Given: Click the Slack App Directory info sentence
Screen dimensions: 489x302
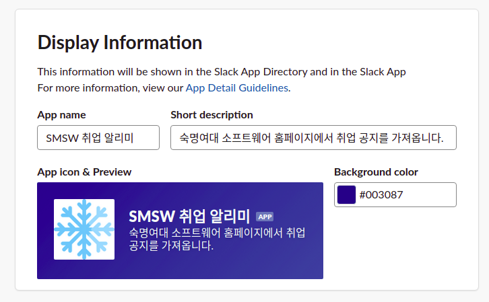Looking at the screenshot, I should (222, 72).
